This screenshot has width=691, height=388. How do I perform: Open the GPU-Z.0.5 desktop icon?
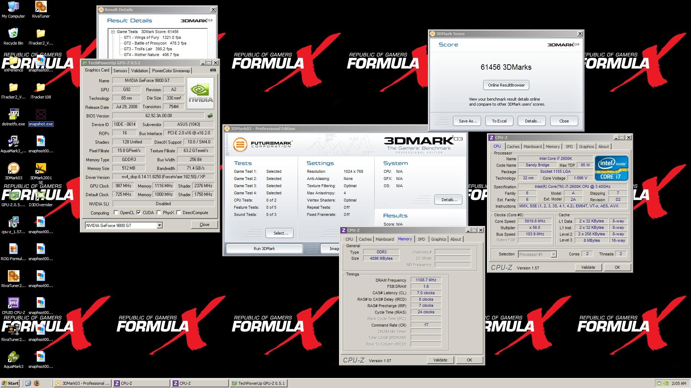pos(13,198)
